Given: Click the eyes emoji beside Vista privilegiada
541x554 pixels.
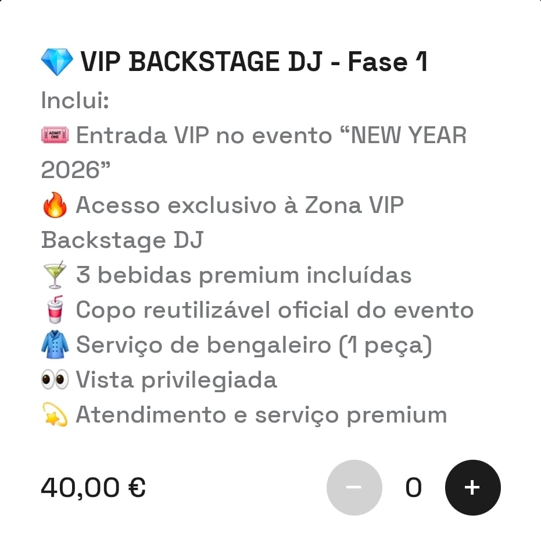Looking at the screenshot, I should point(55,380).
